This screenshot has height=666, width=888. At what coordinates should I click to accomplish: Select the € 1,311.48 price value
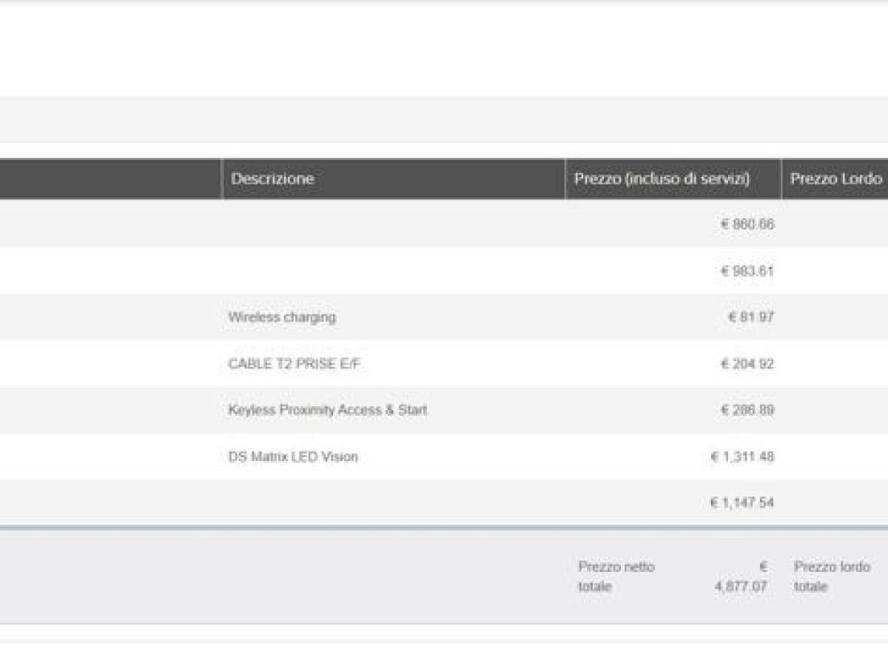(x=741, y=457)
